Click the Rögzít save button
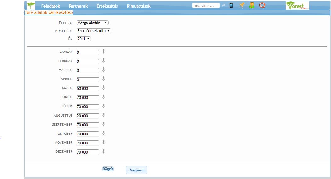Screen dimensions: 331x179 tap(108, 169)
